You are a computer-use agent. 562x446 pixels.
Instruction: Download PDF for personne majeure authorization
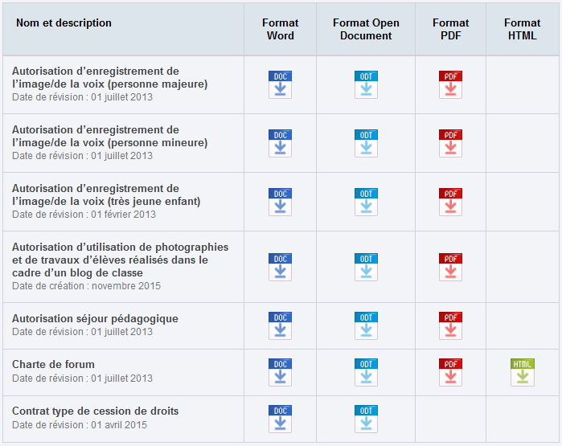click(450, 84)
